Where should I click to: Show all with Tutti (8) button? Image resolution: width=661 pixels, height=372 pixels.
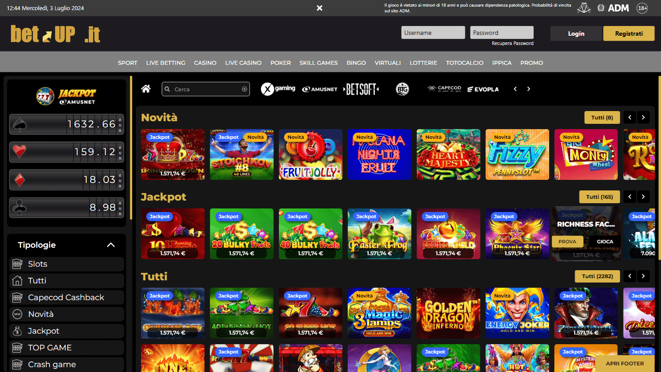602,117
